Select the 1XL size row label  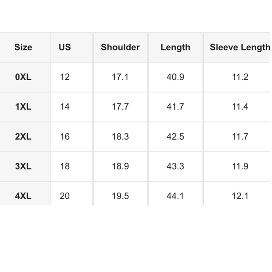coord(23,107)
